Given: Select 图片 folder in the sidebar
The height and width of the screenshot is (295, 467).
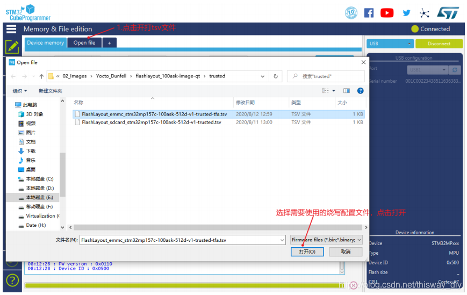Looking at the screenshot, I should pyautogui.click(x=27, y=133).
